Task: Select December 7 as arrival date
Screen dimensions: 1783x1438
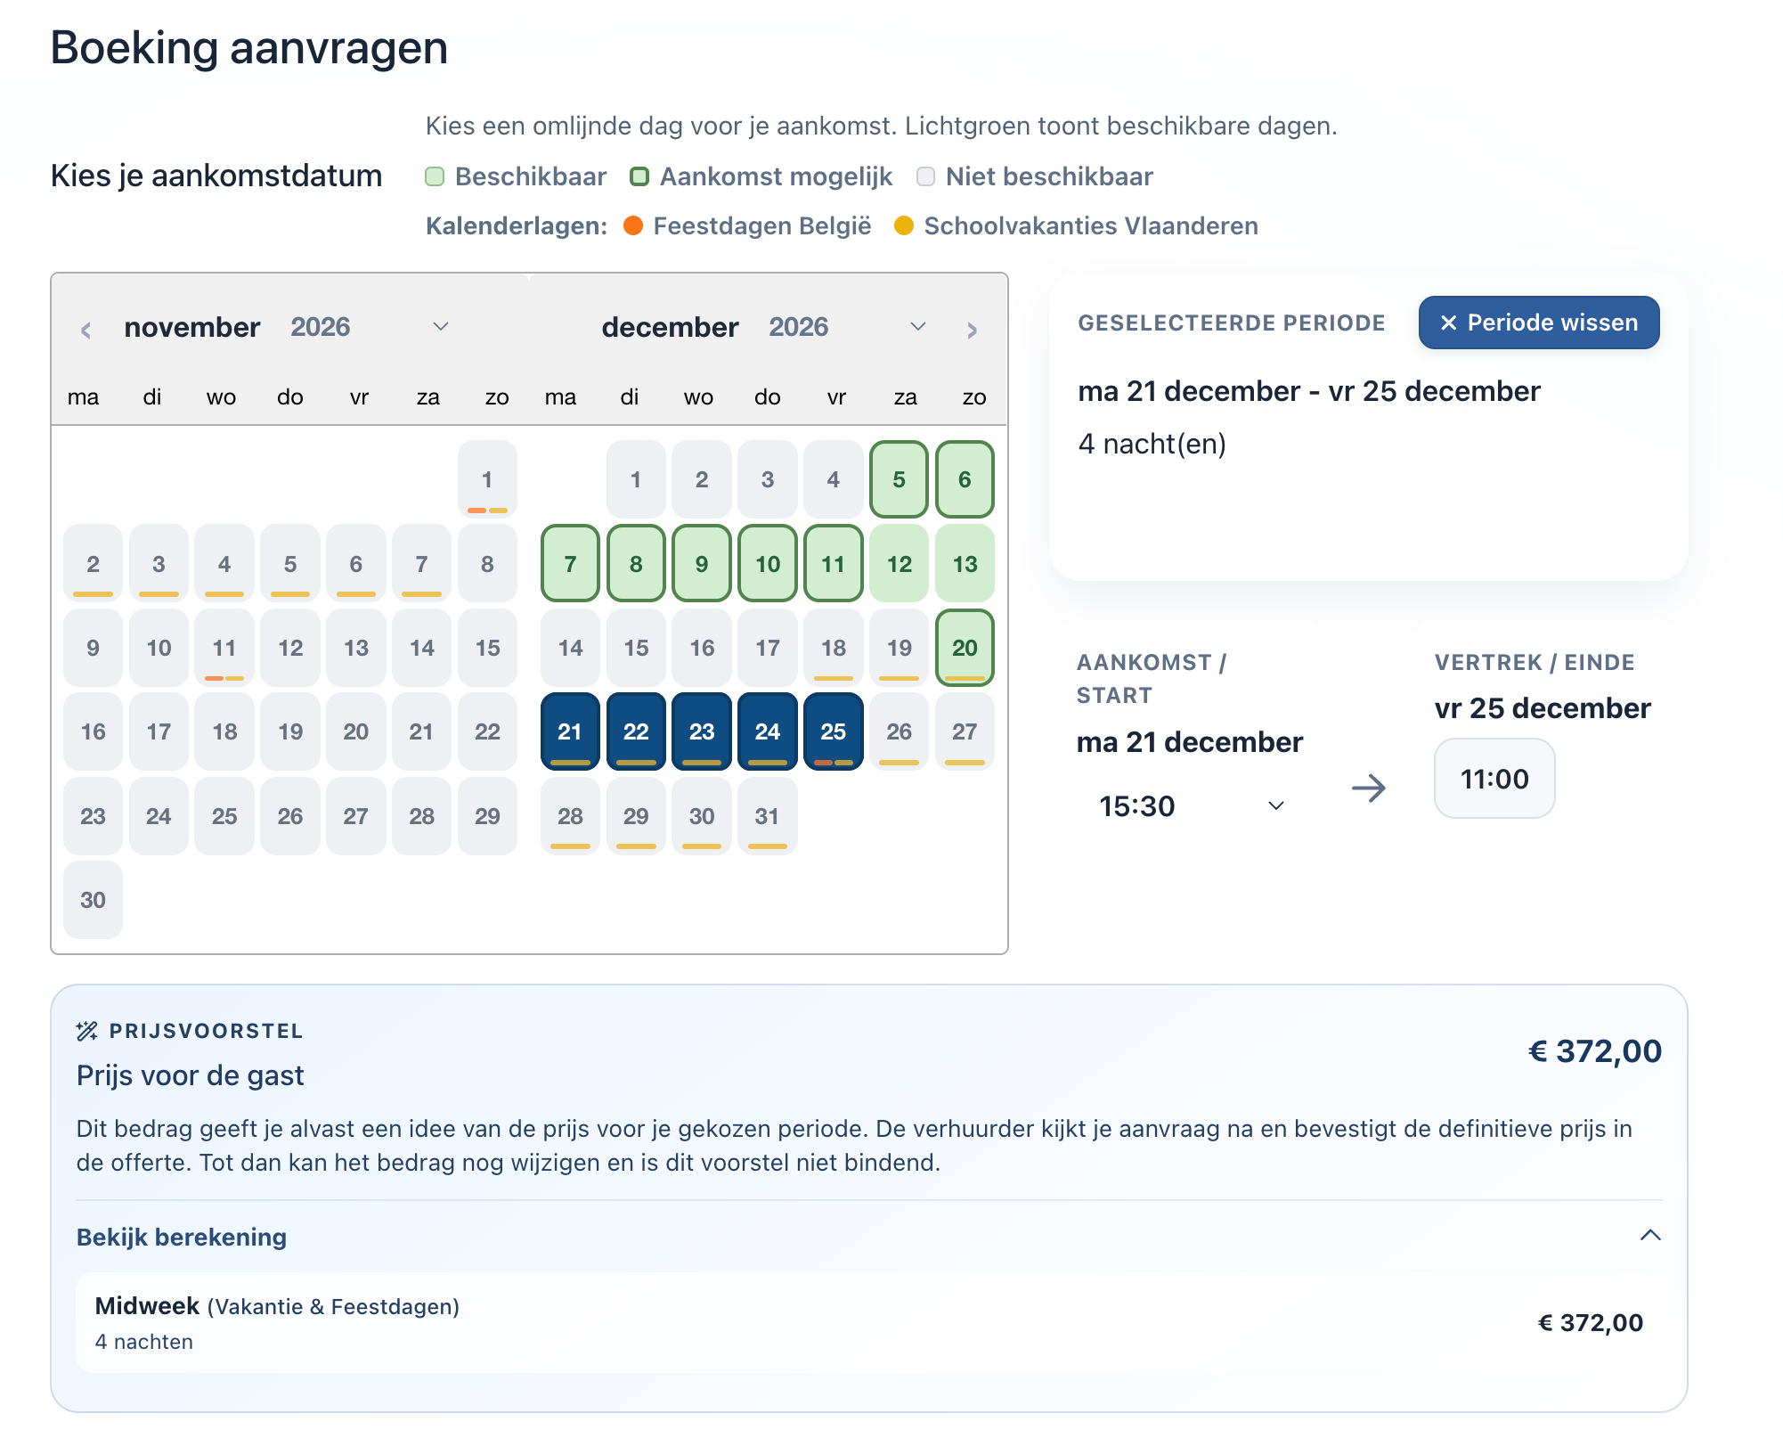Action: 570,563
